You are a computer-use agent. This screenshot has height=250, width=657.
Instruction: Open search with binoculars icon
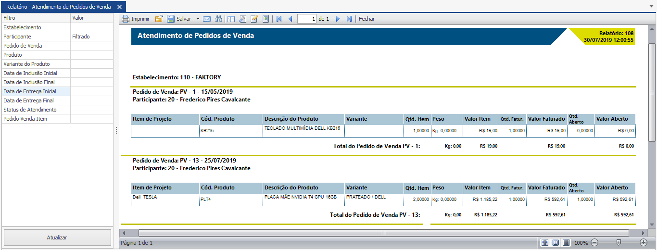click(x=219, y=19)
